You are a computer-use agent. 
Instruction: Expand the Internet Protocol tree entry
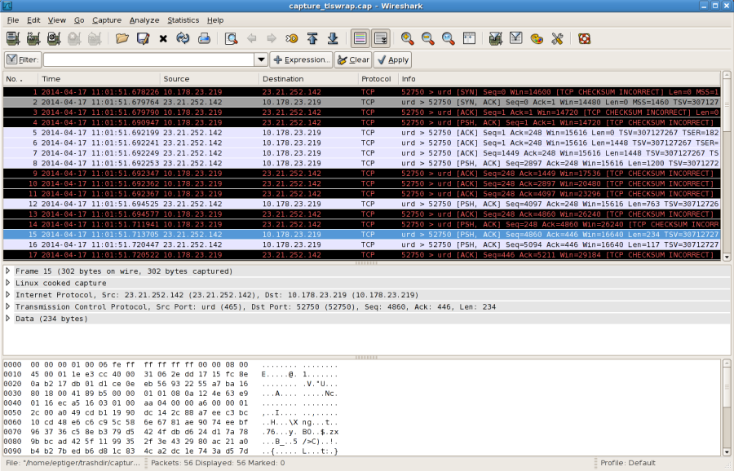click(x=8, y=295)
